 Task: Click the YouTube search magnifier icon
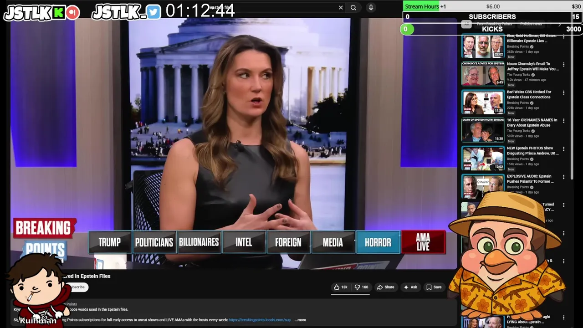click(353, 7)
